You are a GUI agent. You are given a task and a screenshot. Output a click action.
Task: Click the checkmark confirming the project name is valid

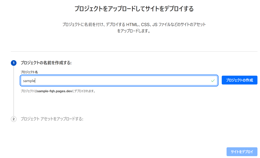213,80
